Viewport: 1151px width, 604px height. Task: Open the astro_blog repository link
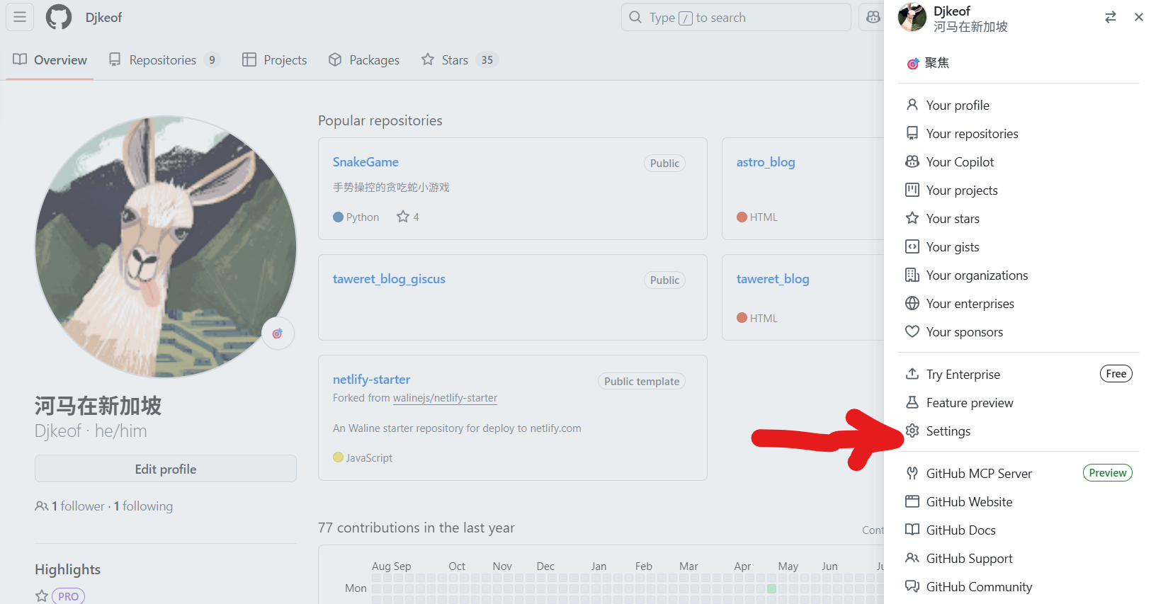(x=766, y=162)
